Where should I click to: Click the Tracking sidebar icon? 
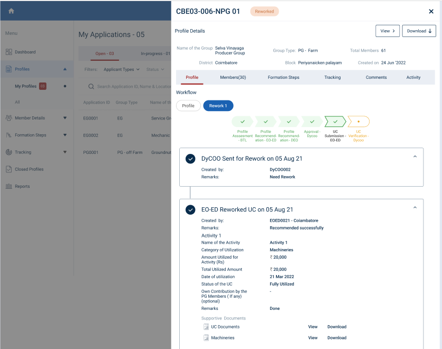(x=9, y=152)
